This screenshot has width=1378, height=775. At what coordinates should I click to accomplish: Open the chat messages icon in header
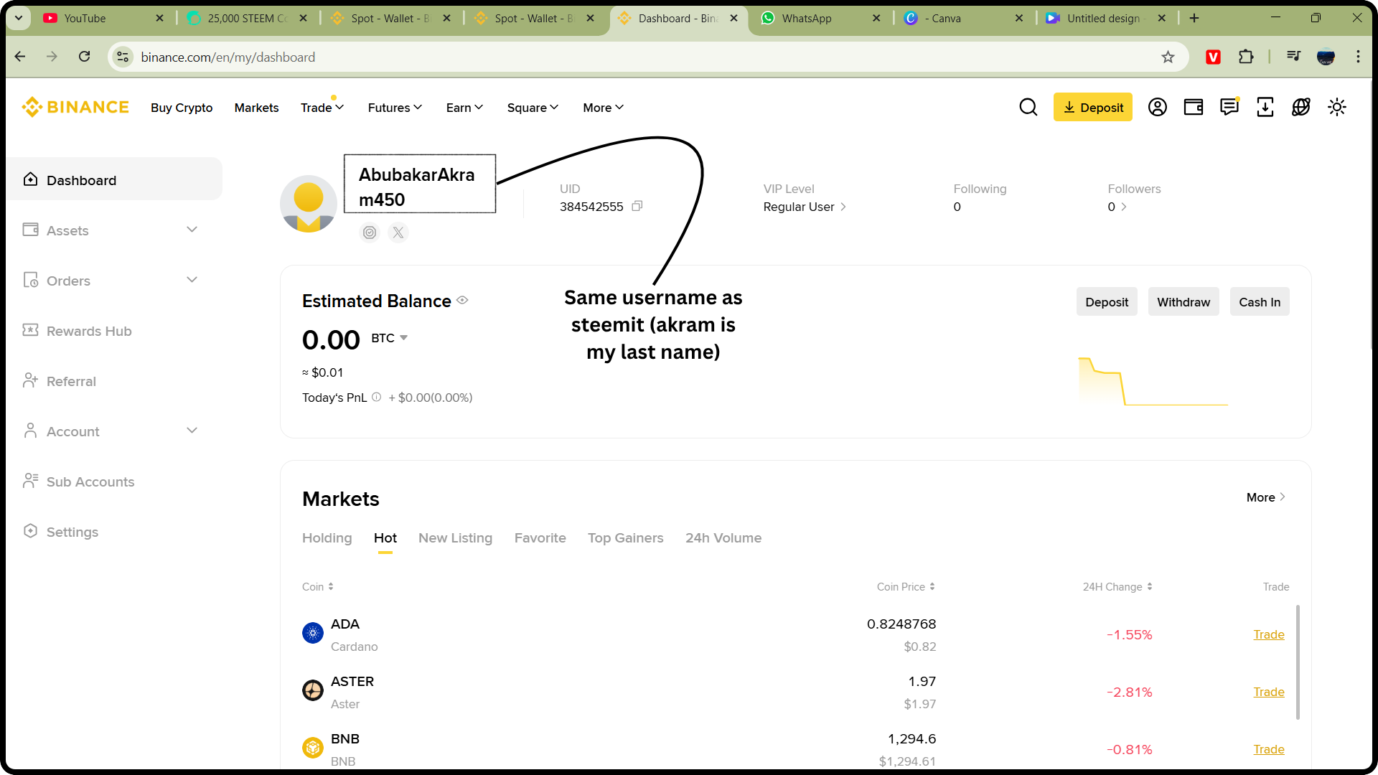coord(1229,107)
